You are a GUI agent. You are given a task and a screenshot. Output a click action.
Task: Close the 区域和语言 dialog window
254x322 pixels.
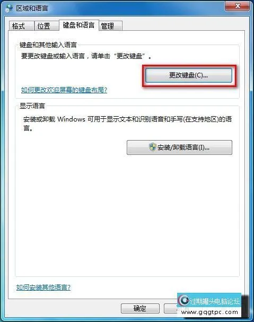pos(238,5)
